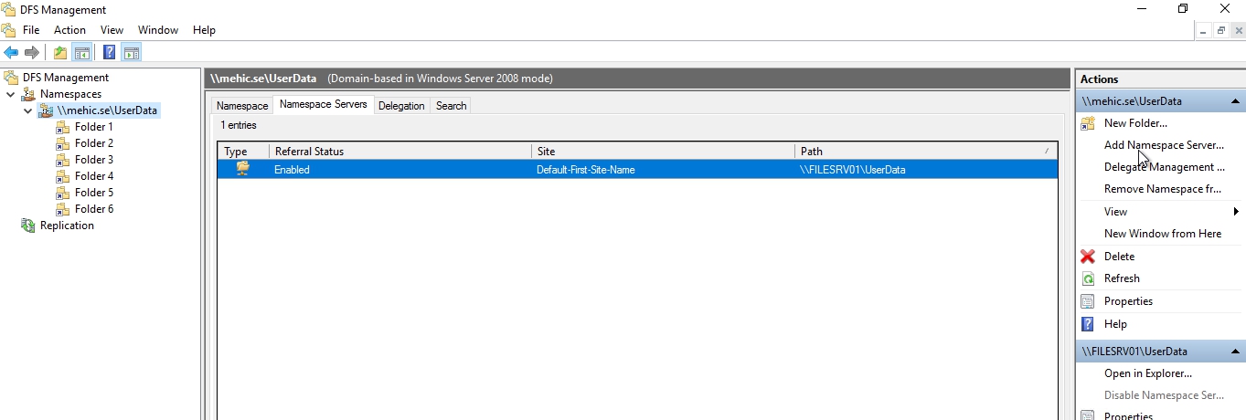Toggle the Show/Hide Action Pane icon

(131, 53)
